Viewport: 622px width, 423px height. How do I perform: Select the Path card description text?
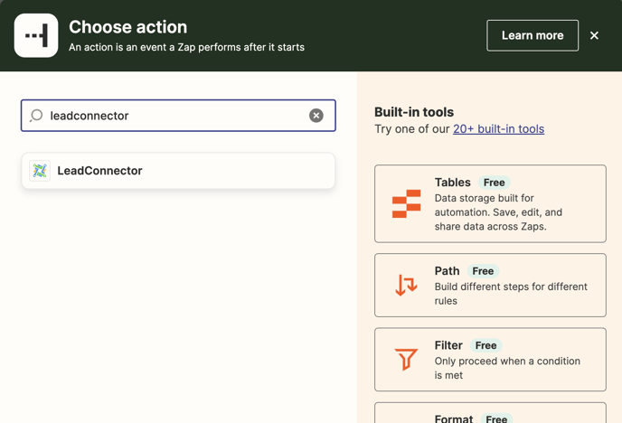[x=511, y=294]
